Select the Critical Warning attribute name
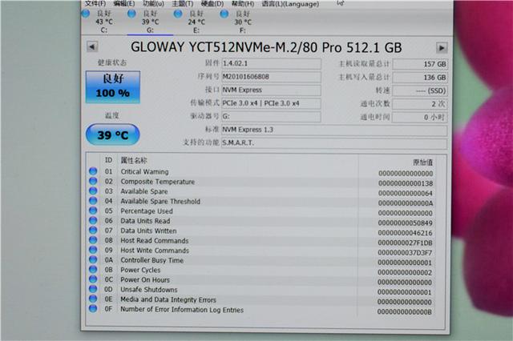Screen dimensions: 513x341 144,172
